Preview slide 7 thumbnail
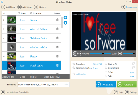This screenshot has width=138, height=95. [x=12, y=65]
